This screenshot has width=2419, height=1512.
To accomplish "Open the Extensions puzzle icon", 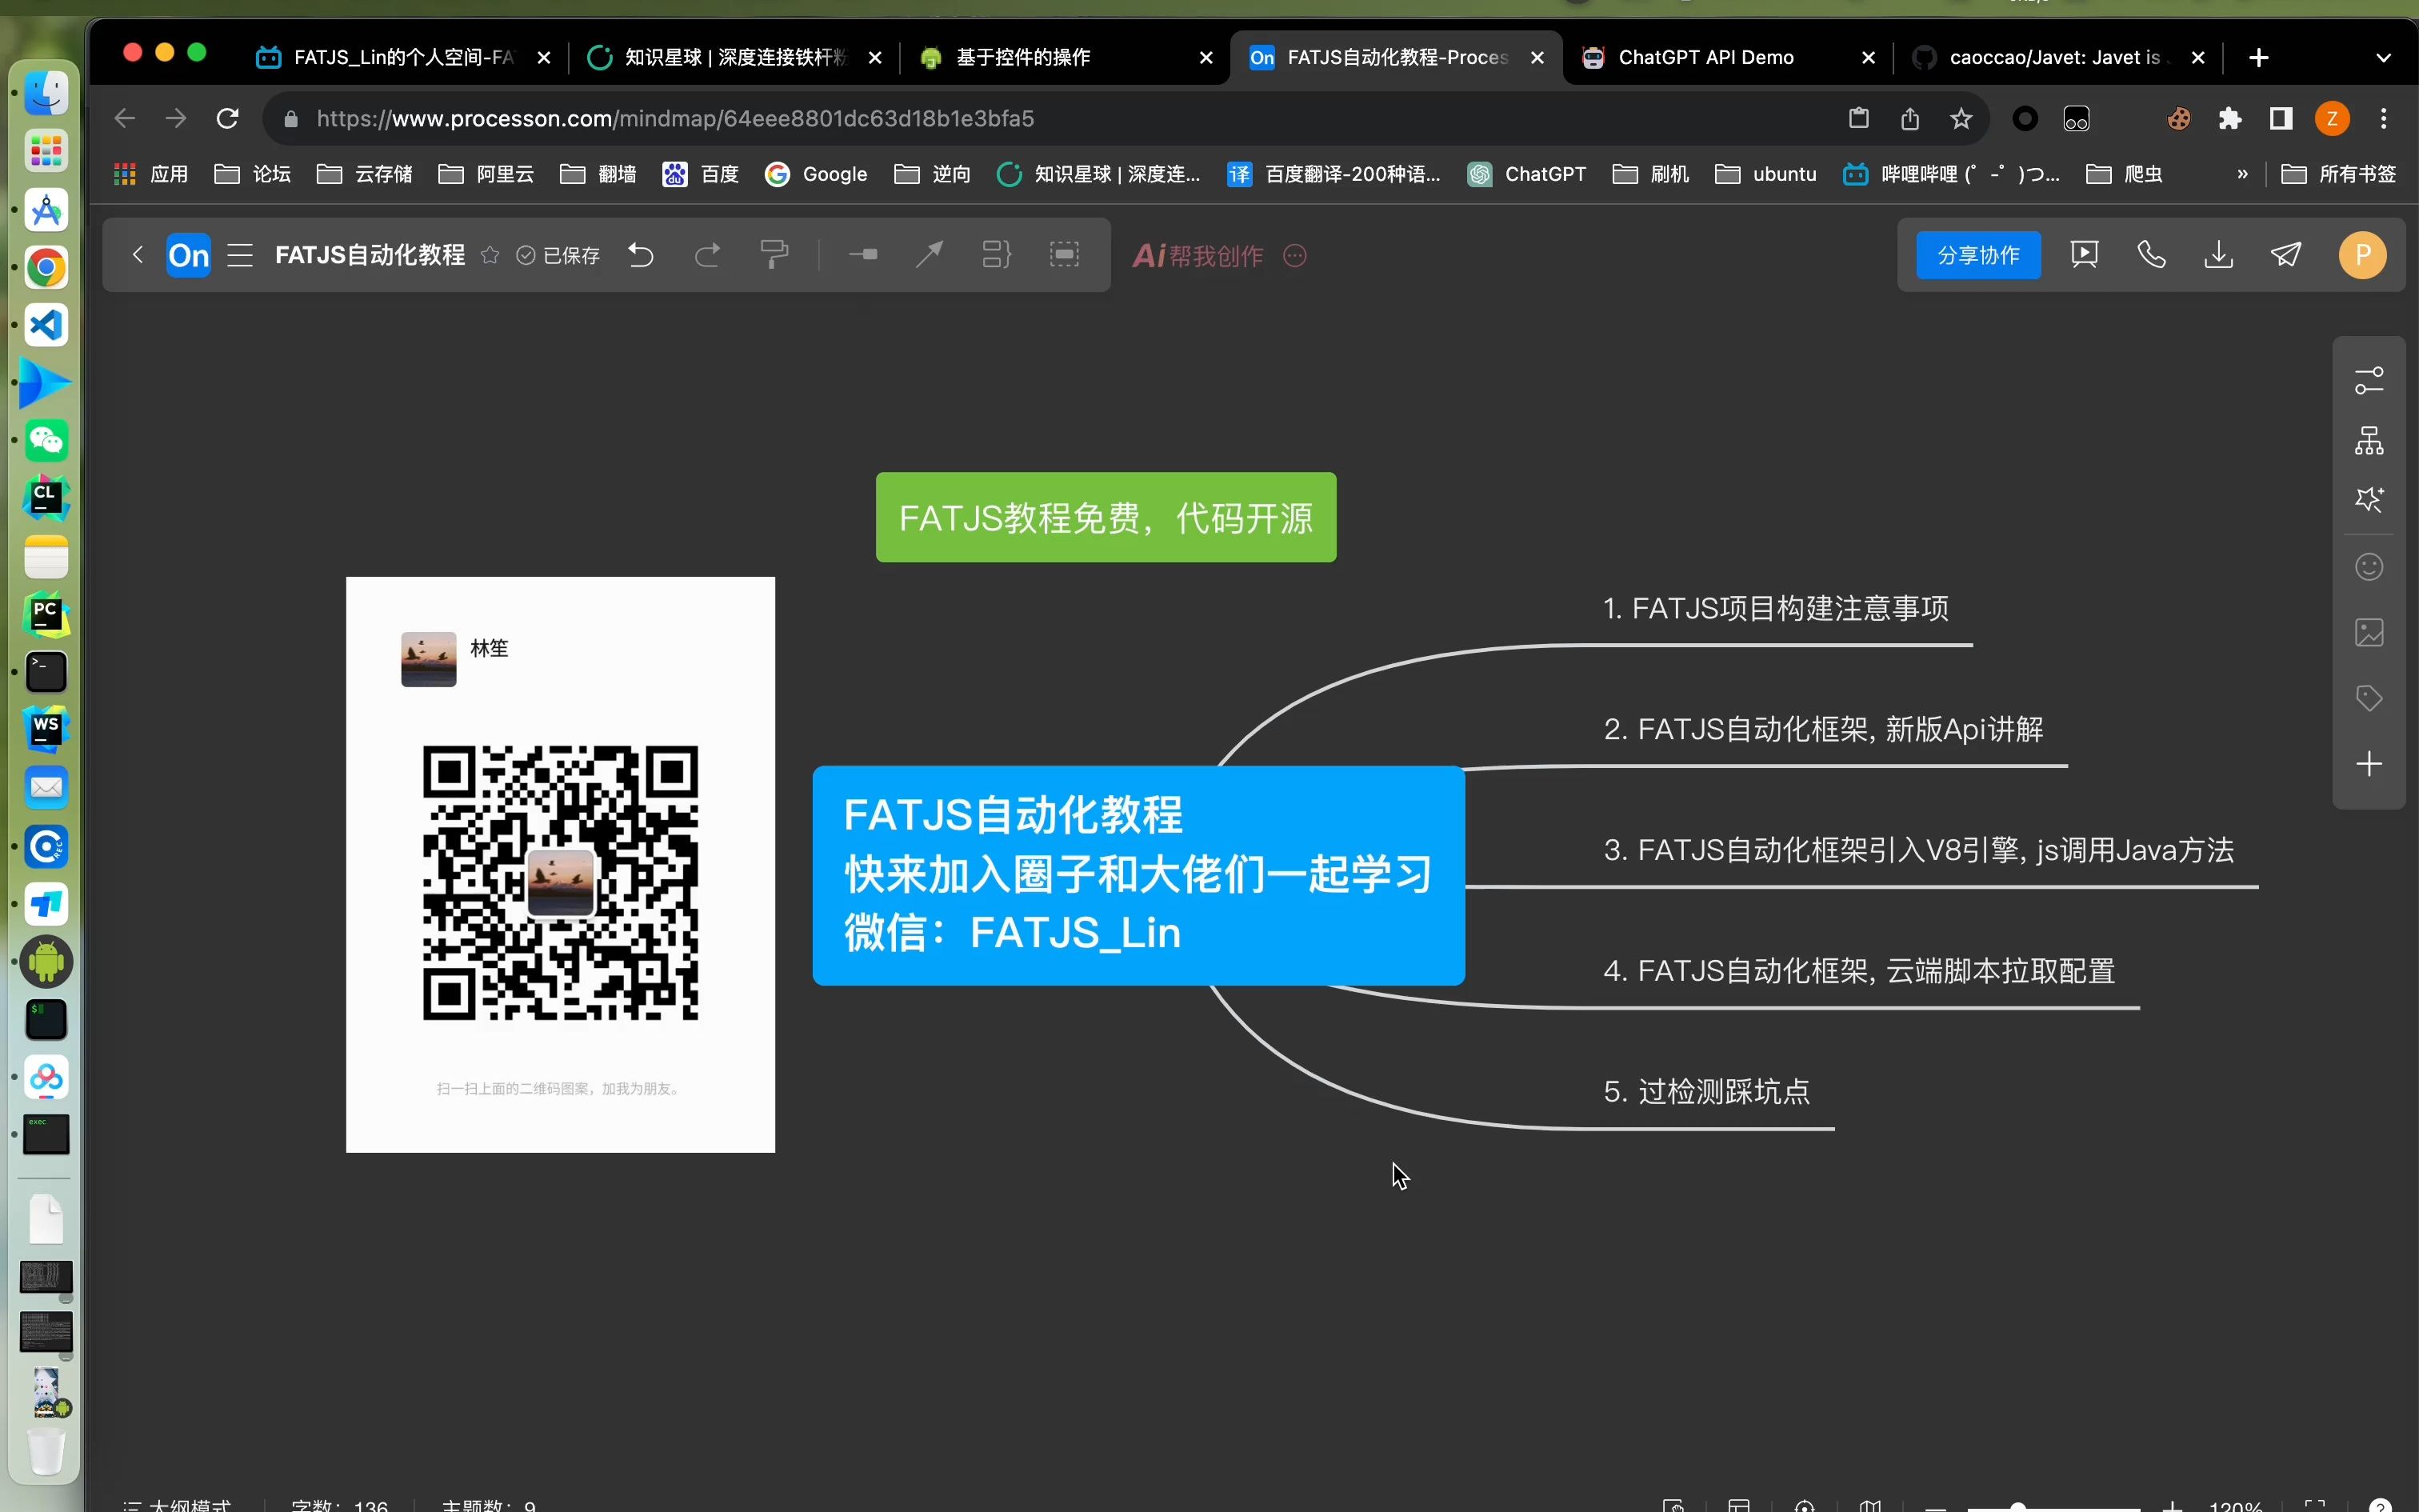I will (x=2230, y=119).
